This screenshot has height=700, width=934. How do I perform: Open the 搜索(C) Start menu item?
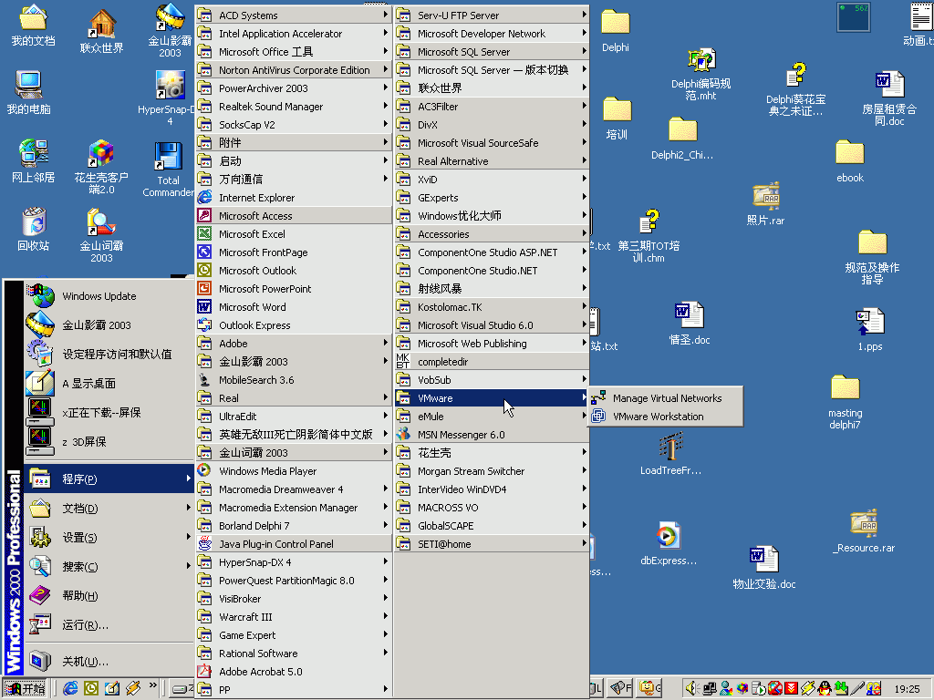pos(109,567)
